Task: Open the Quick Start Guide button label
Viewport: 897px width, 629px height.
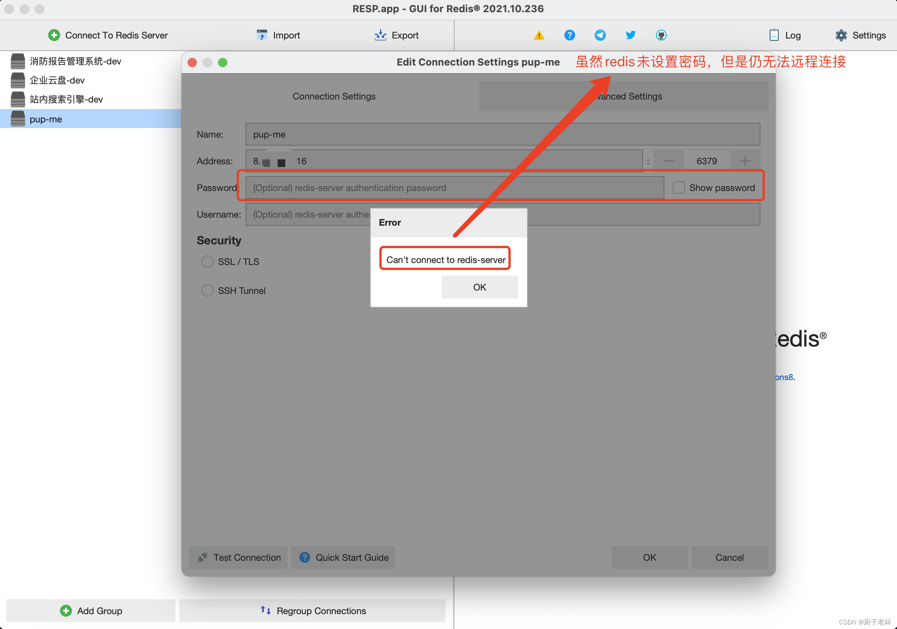Action: [352, 557]
